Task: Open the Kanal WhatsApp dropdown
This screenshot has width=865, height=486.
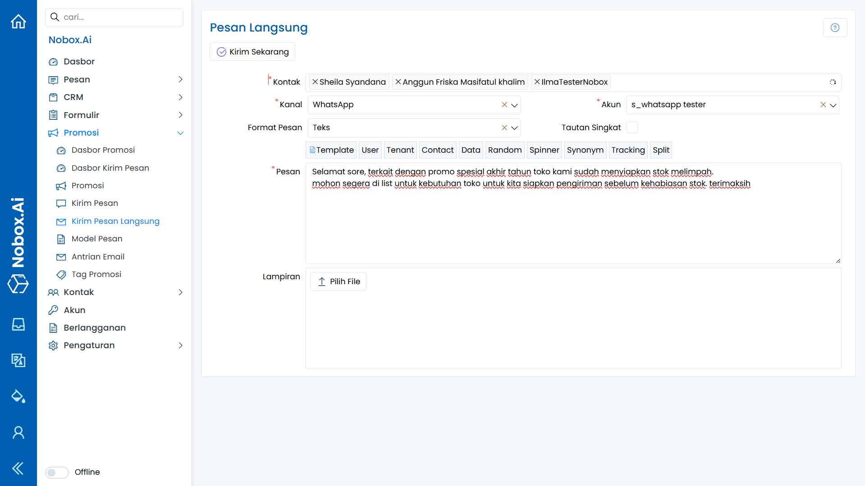Action: pyautogui.click(x=514, y=104)
